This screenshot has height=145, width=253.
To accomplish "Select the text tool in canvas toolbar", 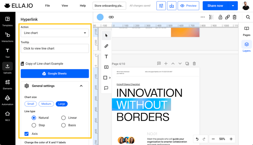I will click(106, 56).
